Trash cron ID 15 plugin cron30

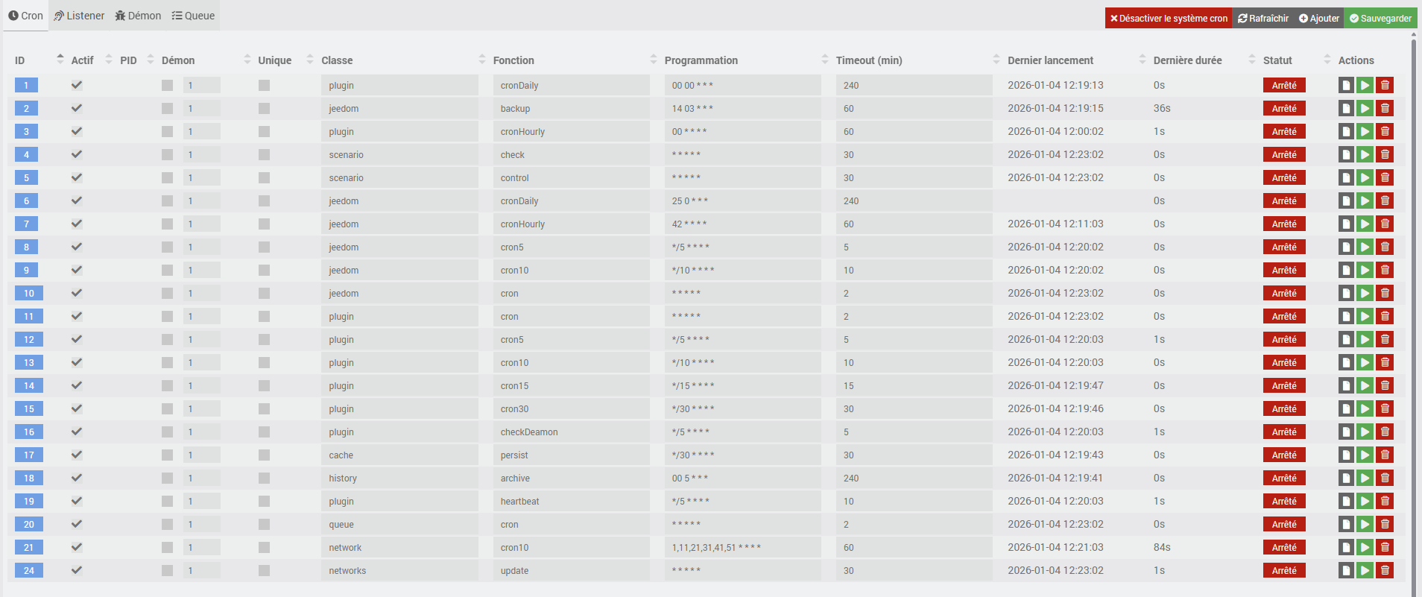(x=1385, y=408)
